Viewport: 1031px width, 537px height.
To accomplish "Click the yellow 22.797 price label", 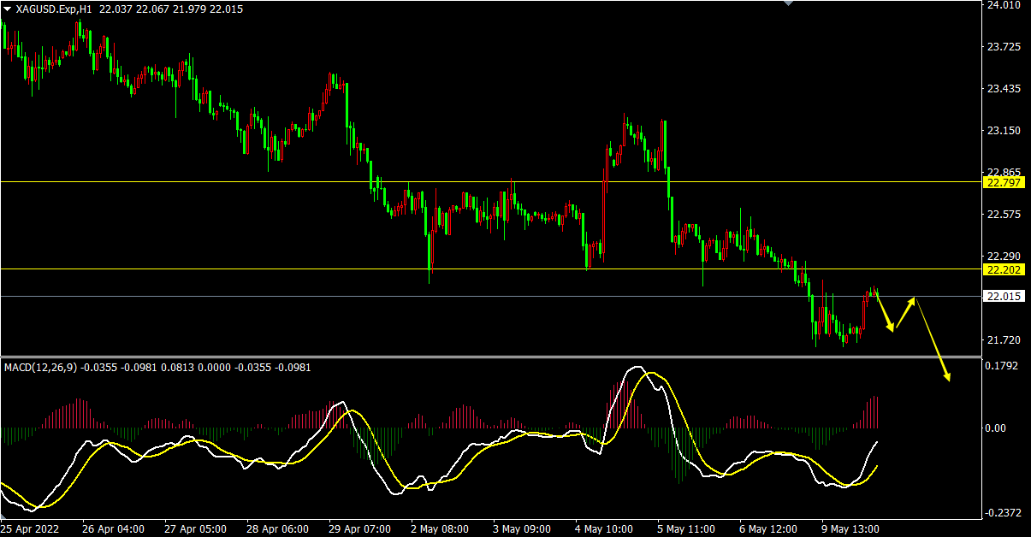I will [1004, 182].
